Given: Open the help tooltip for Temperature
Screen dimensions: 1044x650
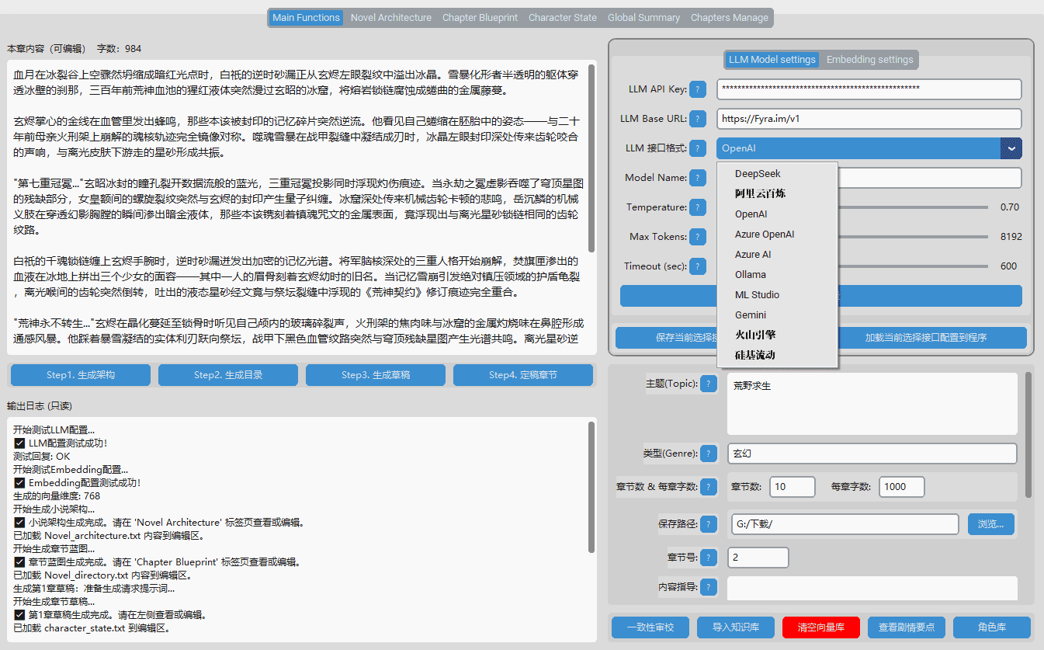Looking at the screenshot, I should pyautogui.click(x=698, y=207).
